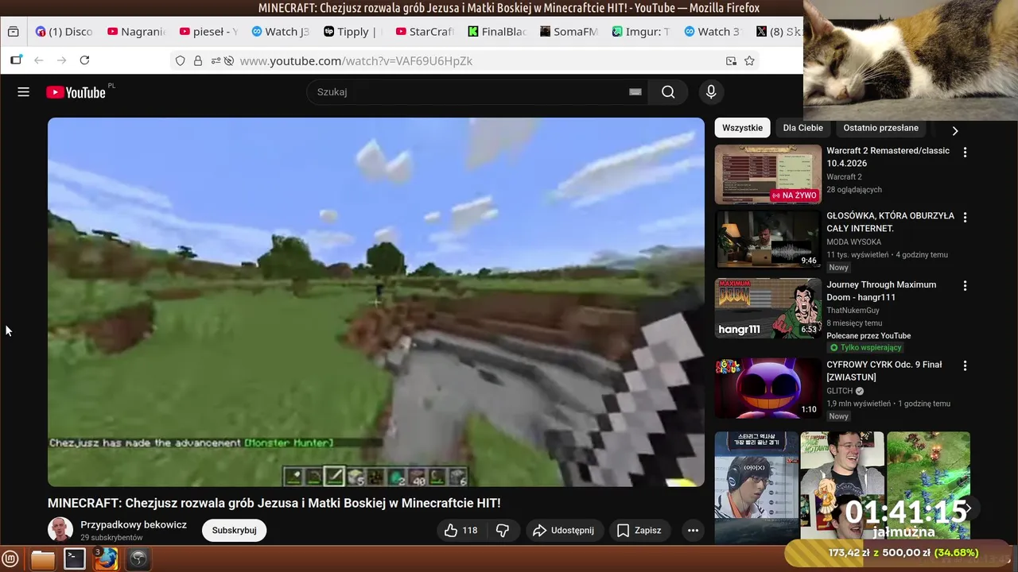Open the Linux Mint start menu

coord(10,559)
